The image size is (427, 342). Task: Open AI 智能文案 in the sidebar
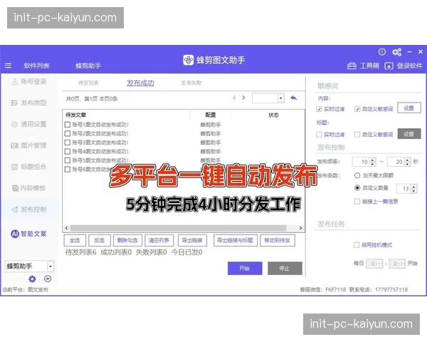pyautogui.click(x=29, y=234)
